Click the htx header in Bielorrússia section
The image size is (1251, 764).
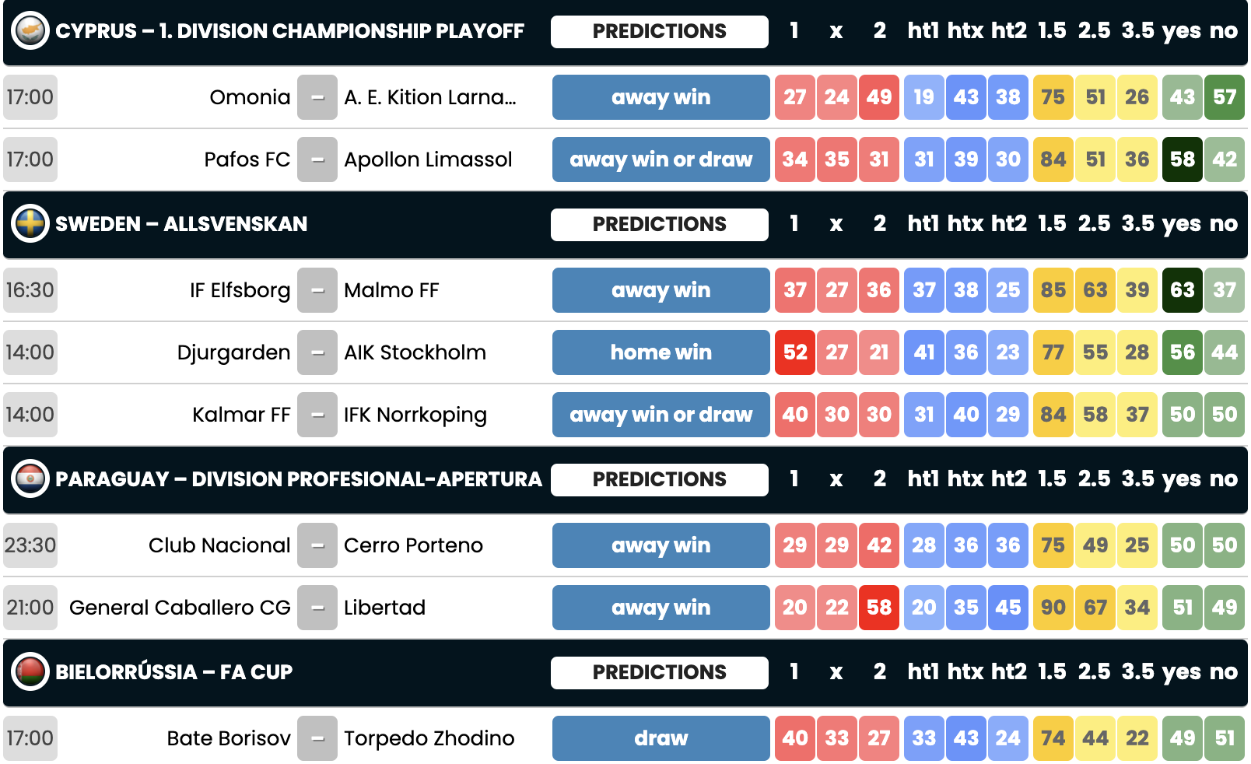(x=965, y=672)
